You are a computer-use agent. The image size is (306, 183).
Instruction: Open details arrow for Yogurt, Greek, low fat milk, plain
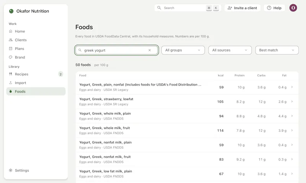coord(292,174)
